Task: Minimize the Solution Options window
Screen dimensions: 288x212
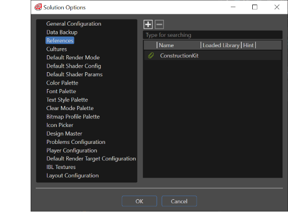Action: coord(233,7)
